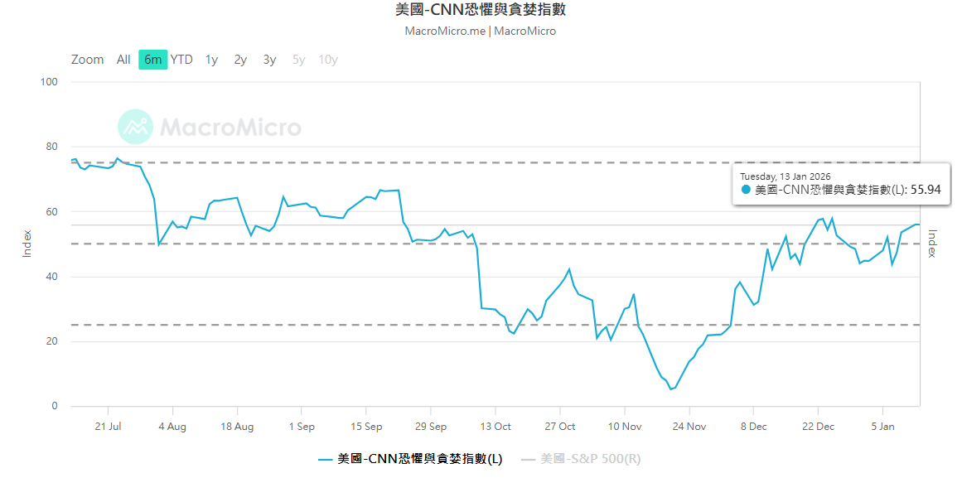This screenshot has width=962, height=478.
Task: Click the MacroMicro watermark logo icon
Action: pyautogui.click(x=135, y=127)
